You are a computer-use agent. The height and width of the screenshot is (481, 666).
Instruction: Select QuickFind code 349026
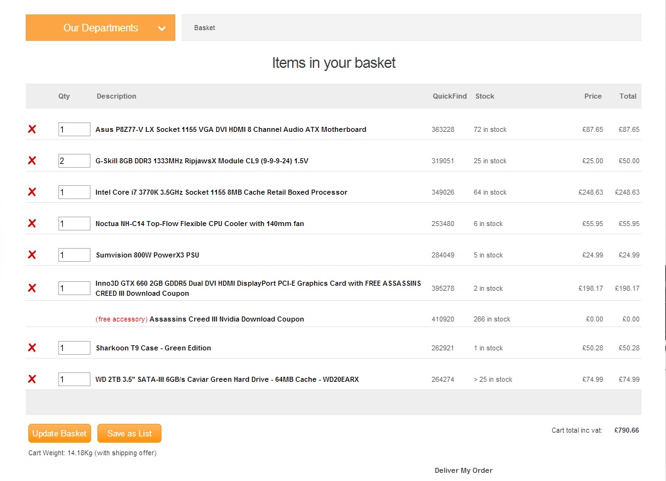[x=442, y=192]
